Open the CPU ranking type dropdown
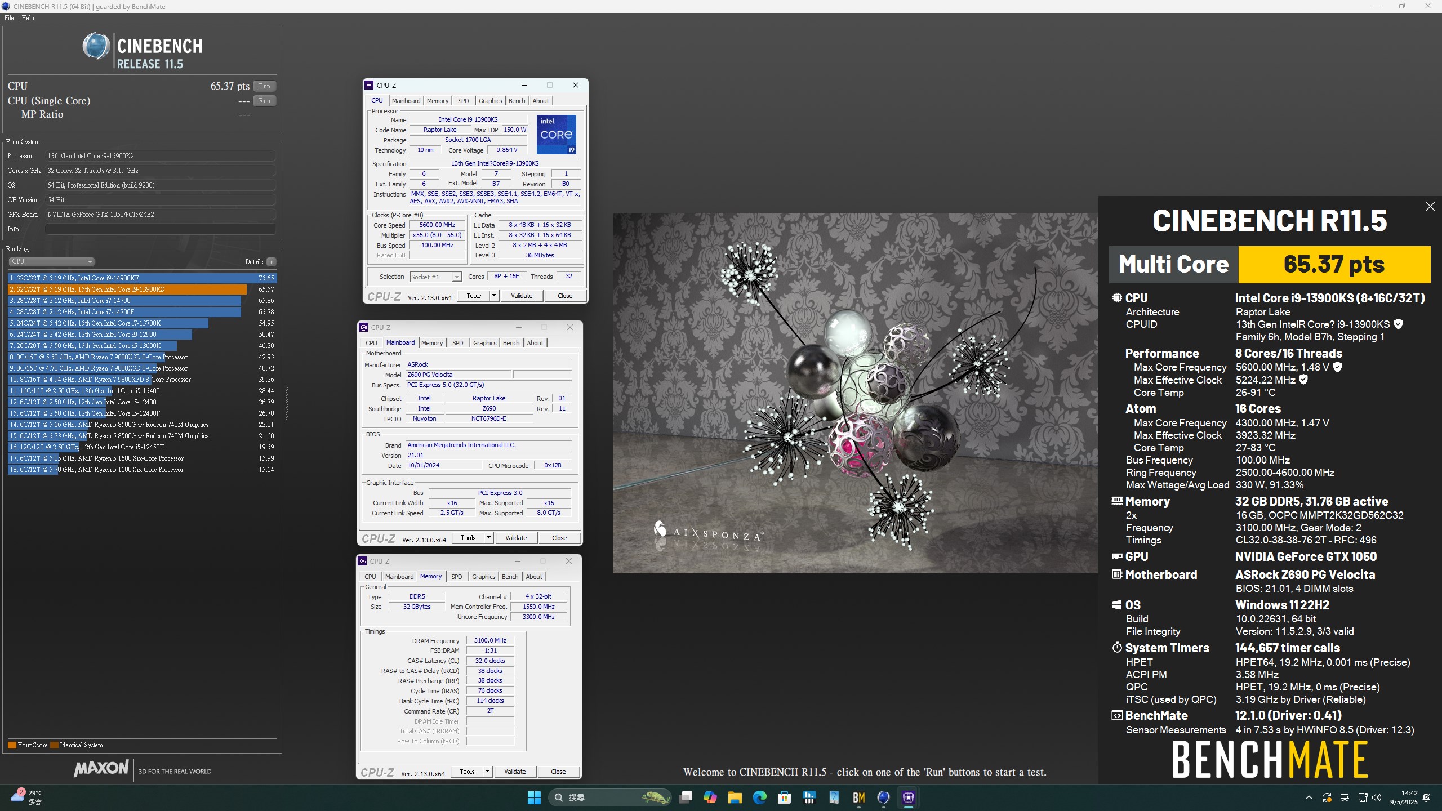This screenshot has height=811, width=1442. pyautogui.click(x=51, y=261)
